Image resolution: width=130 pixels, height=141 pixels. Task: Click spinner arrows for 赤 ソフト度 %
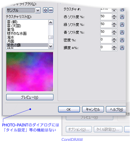[x=114, y=17]
